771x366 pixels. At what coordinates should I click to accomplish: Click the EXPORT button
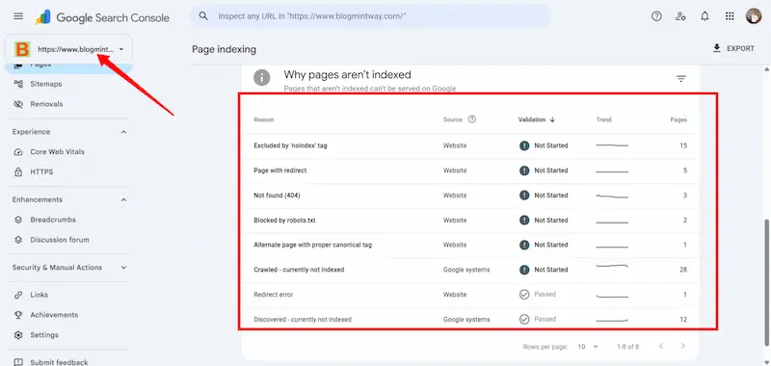733,48
